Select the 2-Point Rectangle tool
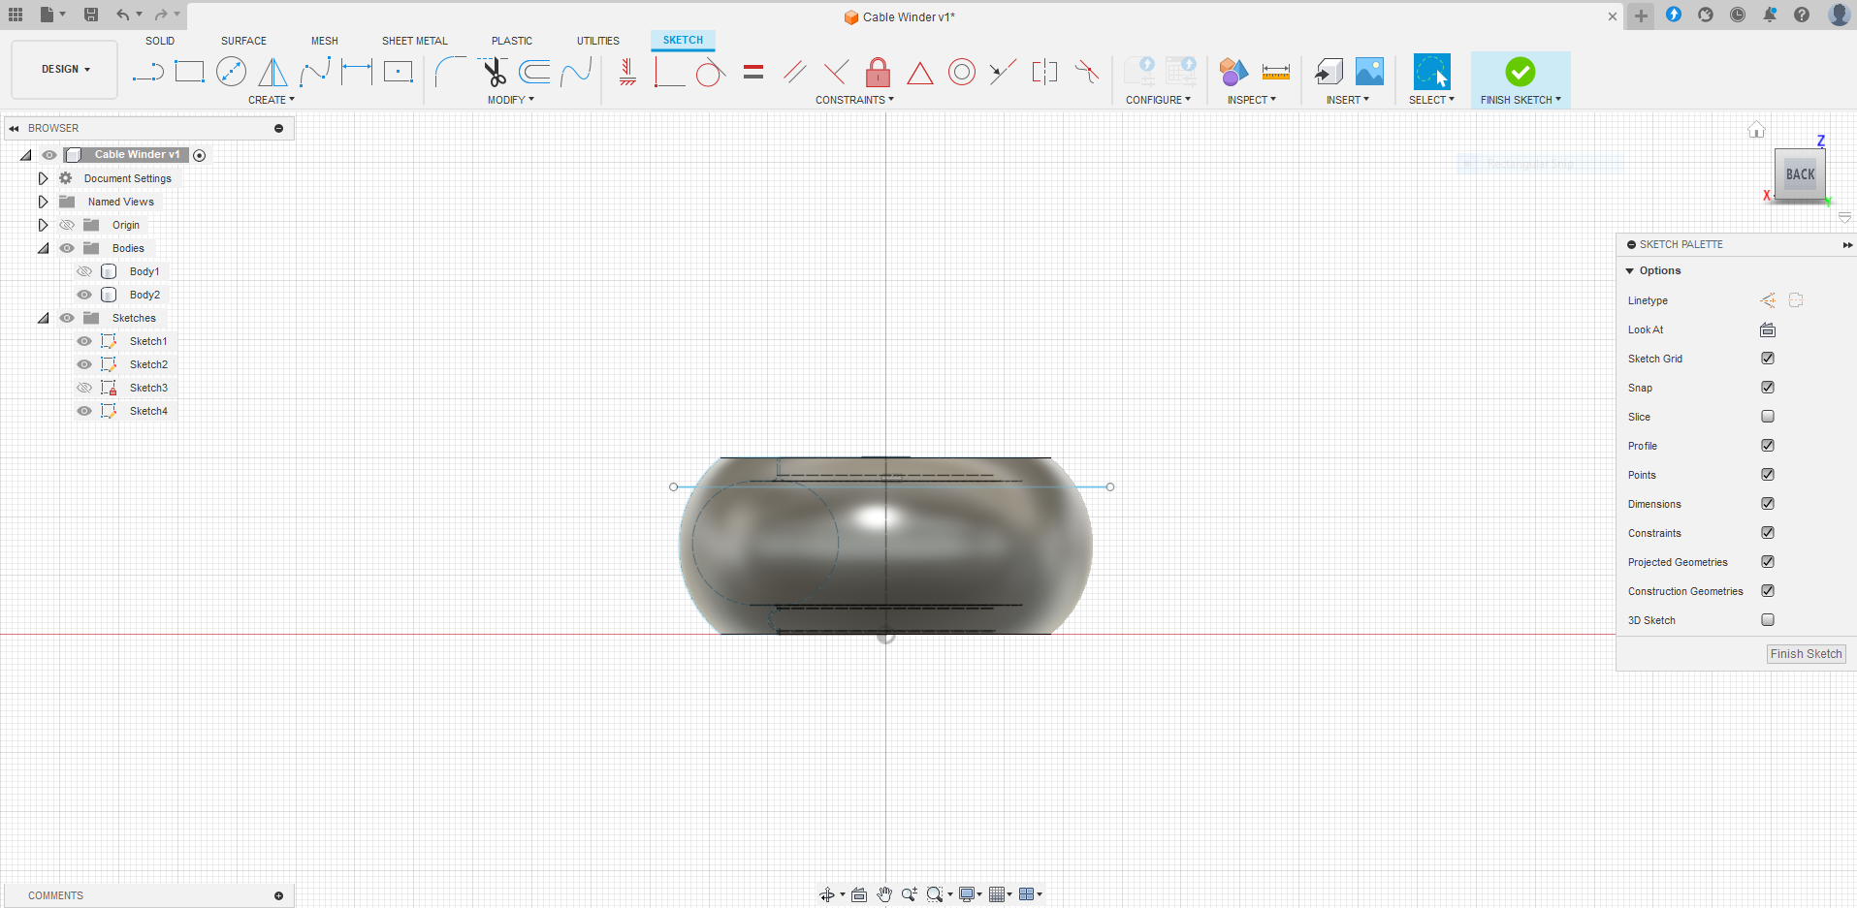 click(x=189, y=72)
